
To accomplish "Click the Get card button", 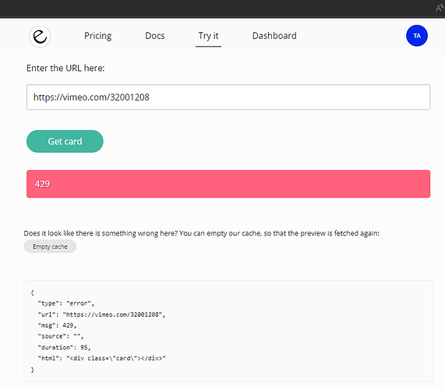I will pyautogui.click(x=65, y=141).
